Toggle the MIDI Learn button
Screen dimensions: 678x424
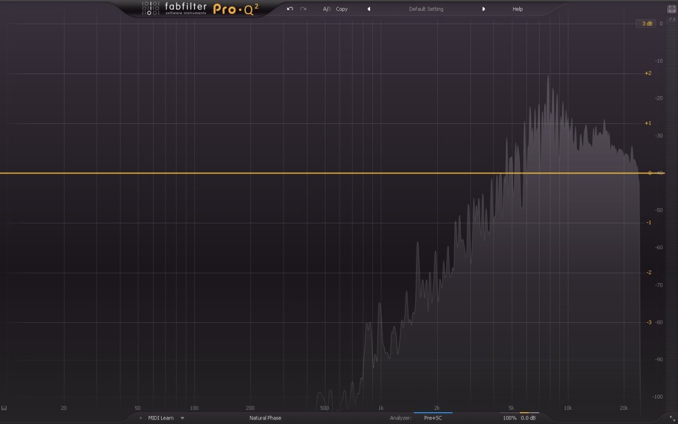160,418
